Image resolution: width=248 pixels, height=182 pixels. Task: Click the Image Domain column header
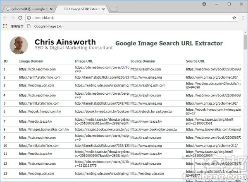pyautogui.click(x=31, y=61)
